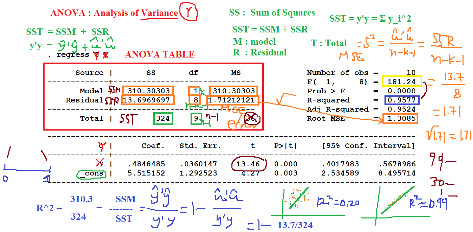Click the circled t-value 13.46

(249, 164)
